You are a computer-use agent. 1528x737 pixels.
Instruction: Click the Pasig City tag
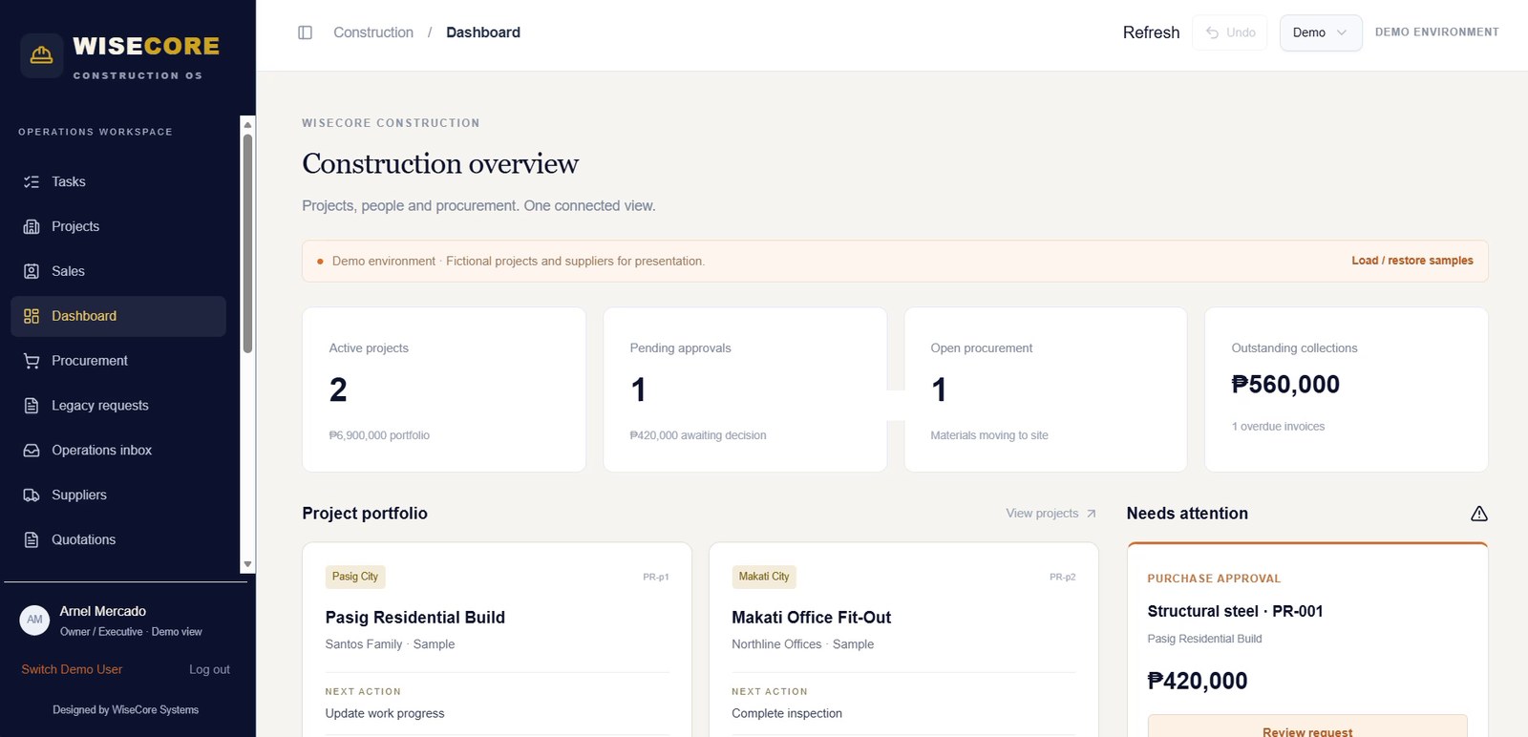tap(355, 577)
